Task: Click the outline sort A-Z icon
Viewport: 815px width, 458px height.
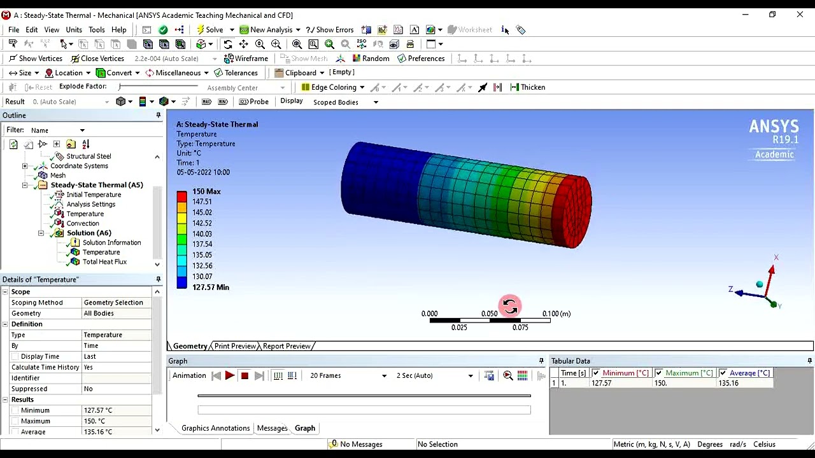Action: coord(86,144)
